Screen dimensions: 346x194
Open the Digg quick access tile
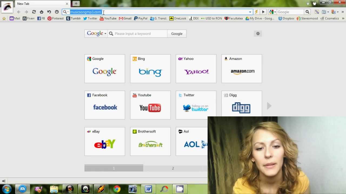click(242, 104)
